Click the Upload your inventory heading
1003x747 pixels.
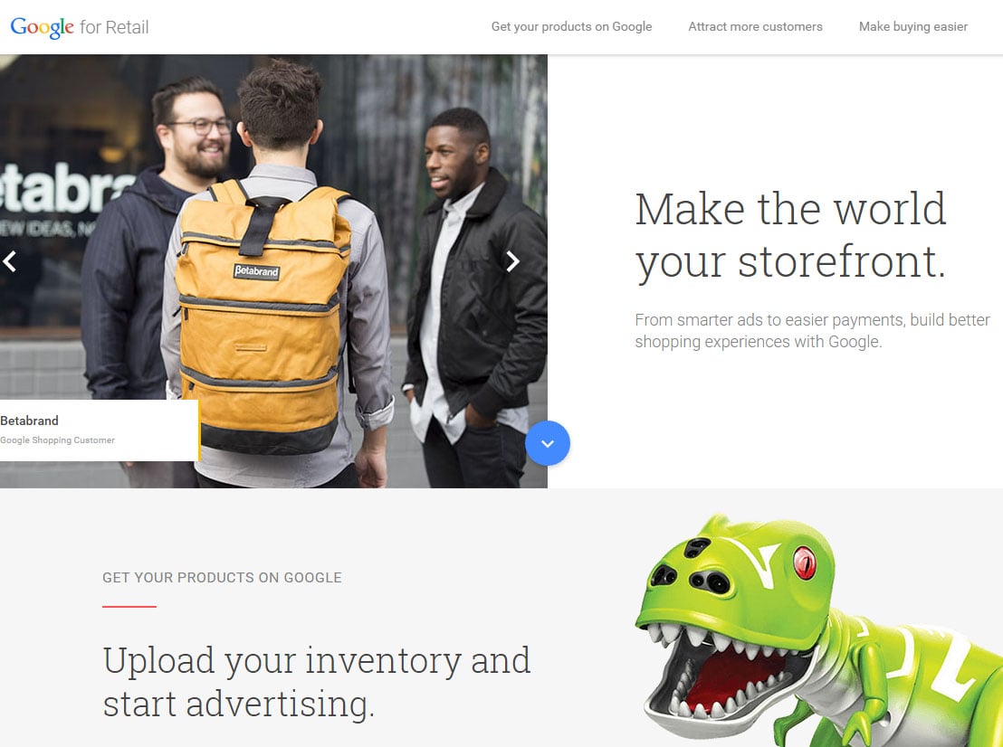tap(317, 683)
